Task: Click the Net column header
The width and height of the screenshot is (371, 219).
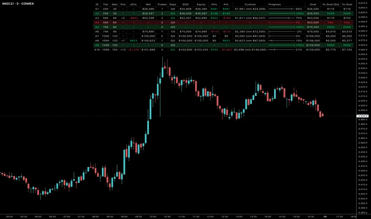Action: click(148, 4)
